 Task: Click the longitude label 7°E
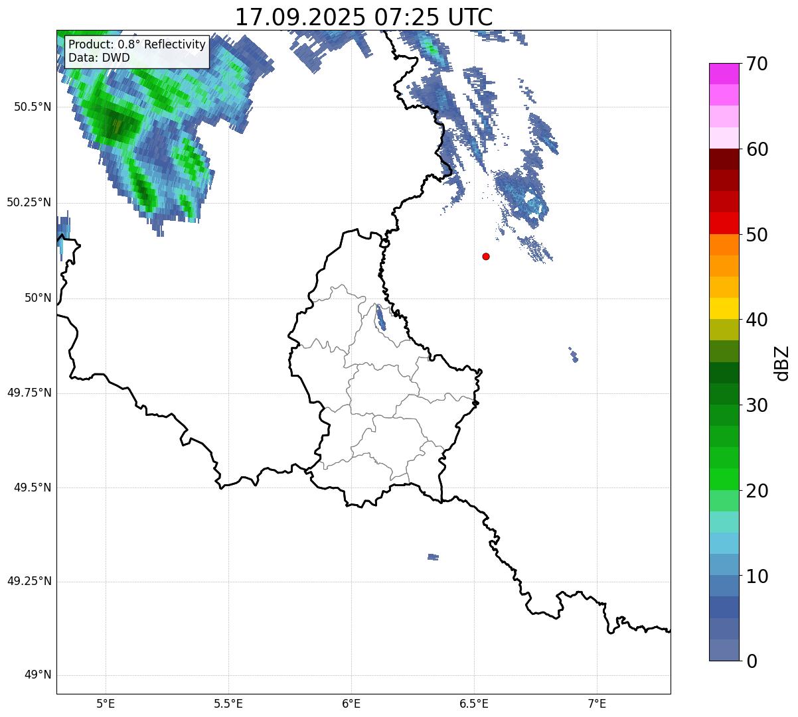click(597, 704)
